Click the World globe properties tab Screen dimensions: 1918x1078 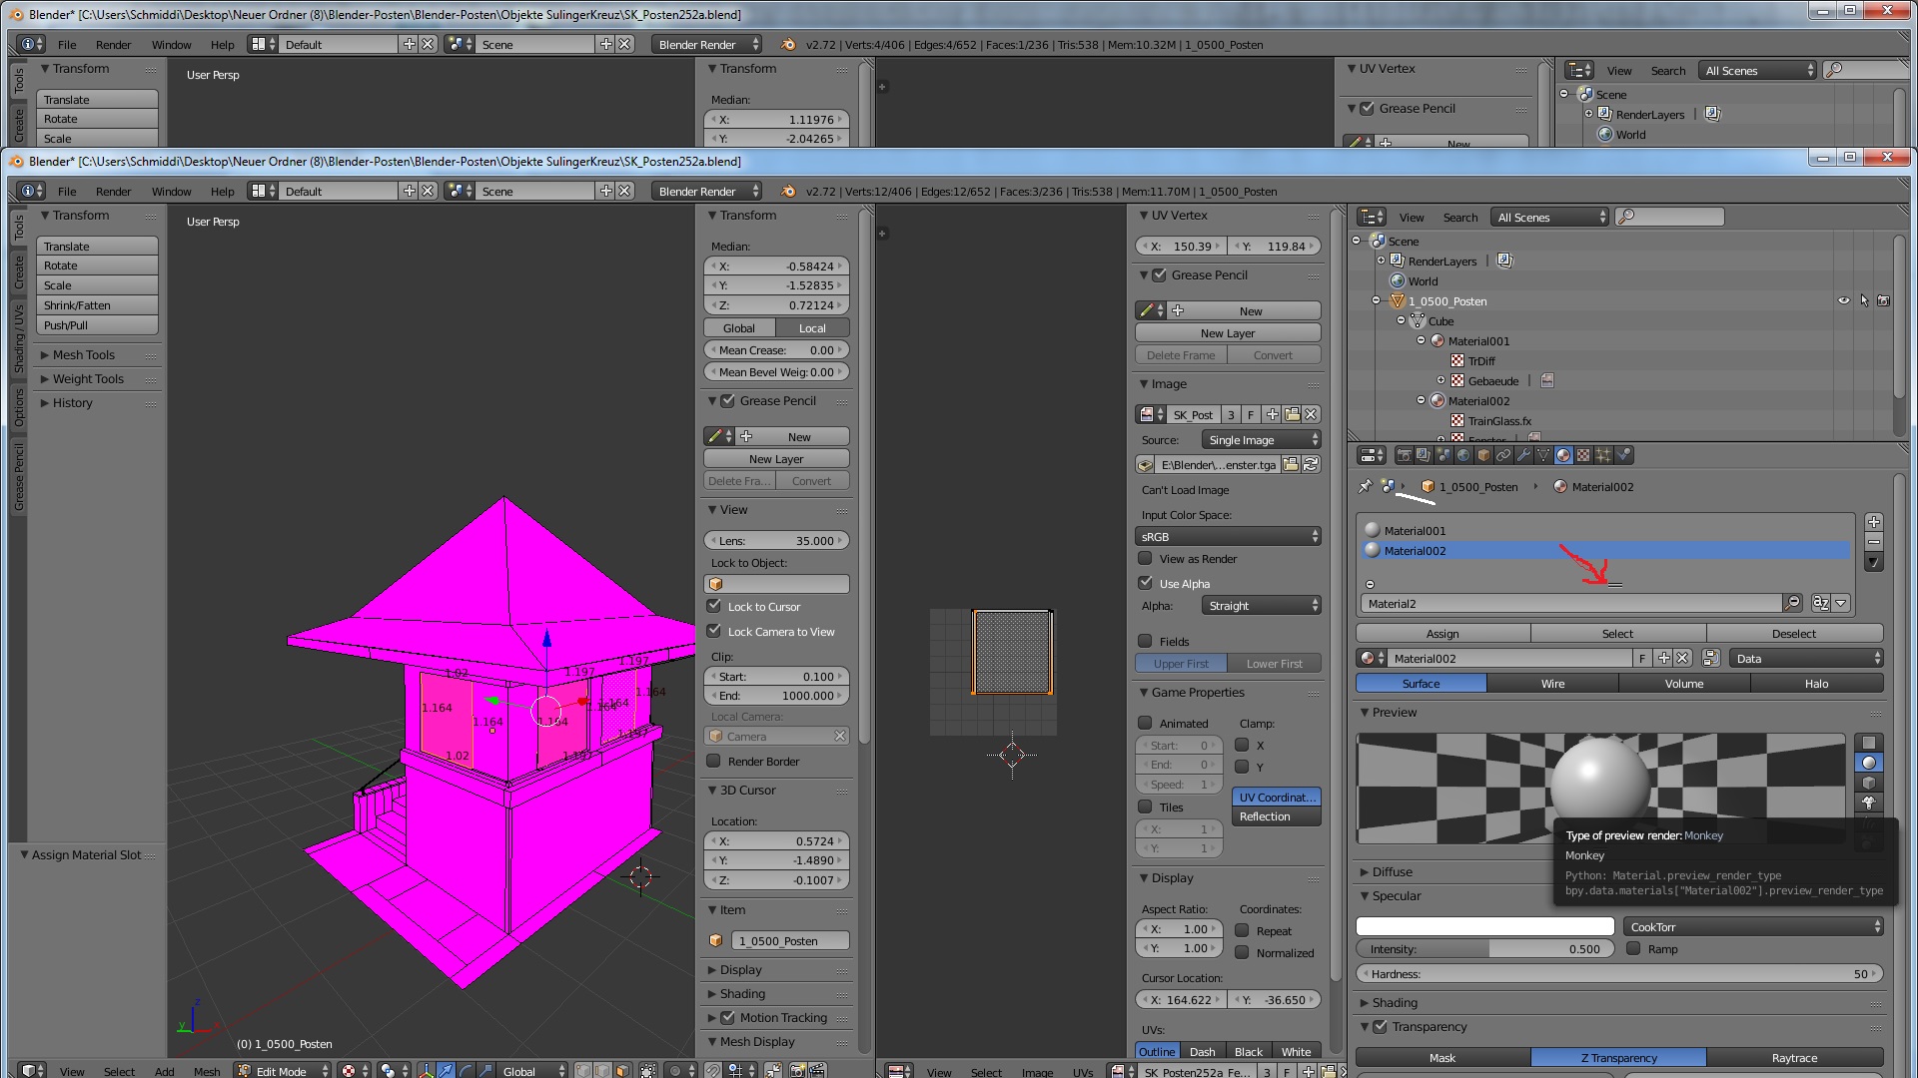1463,455
